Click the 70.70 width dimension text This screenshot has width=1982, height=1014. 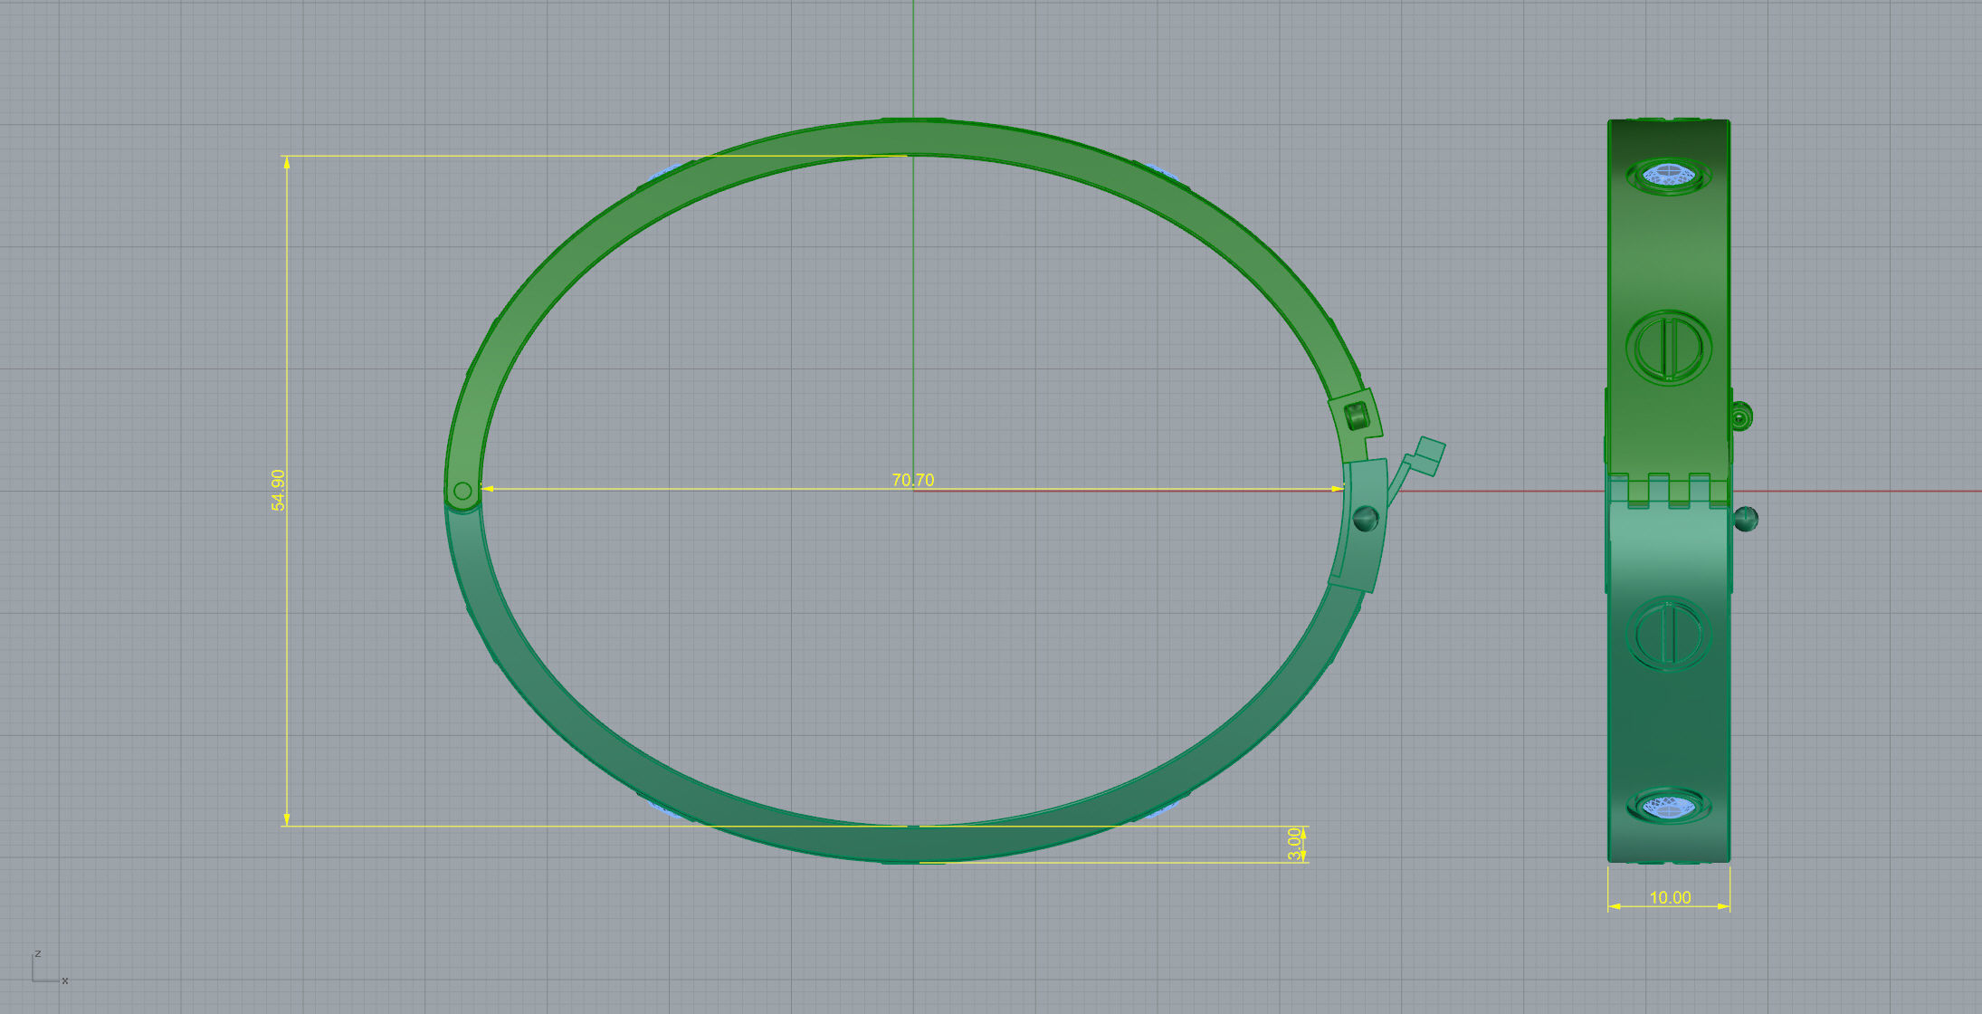click(912, 480)
